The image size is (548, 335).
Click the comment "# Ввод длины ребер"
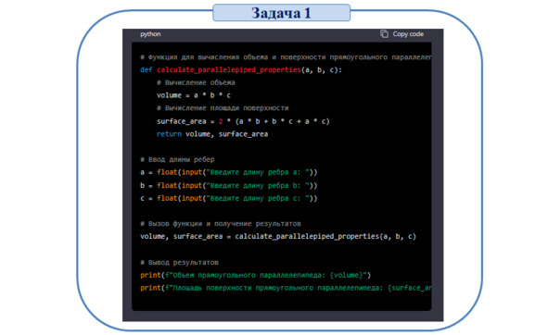(177, 159)
